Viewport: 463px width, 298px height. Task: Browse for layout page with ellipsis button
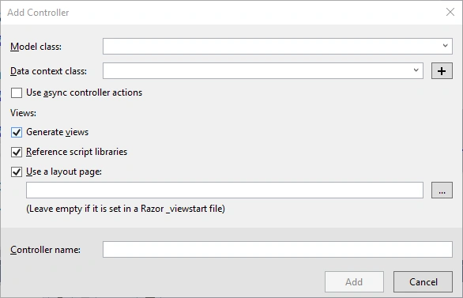[442, 190]
